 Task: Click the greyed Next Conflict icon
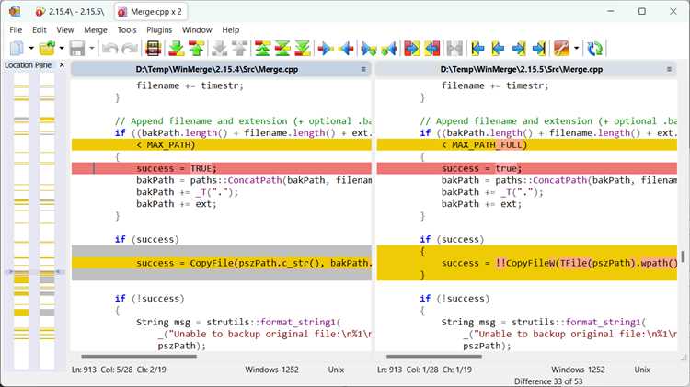click(219, 49)
